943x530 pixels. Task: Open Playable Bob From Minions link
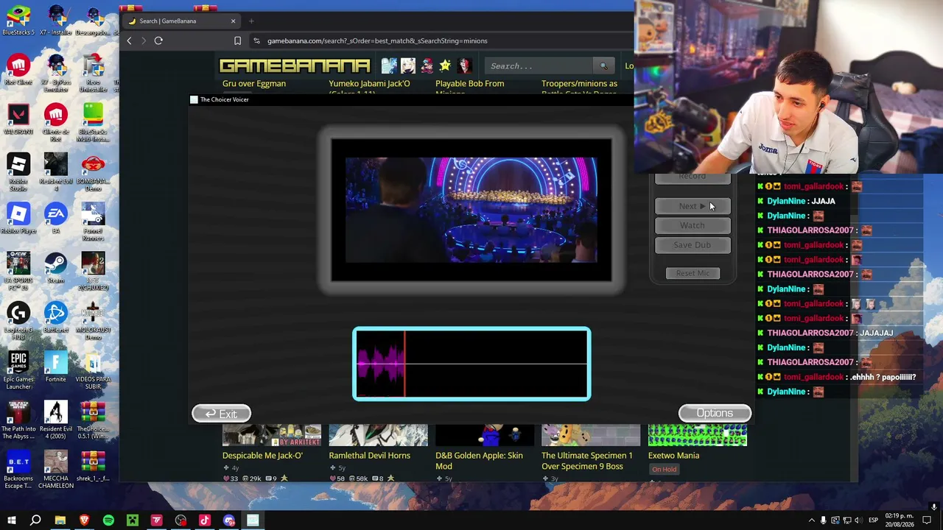tap(470, 87)
